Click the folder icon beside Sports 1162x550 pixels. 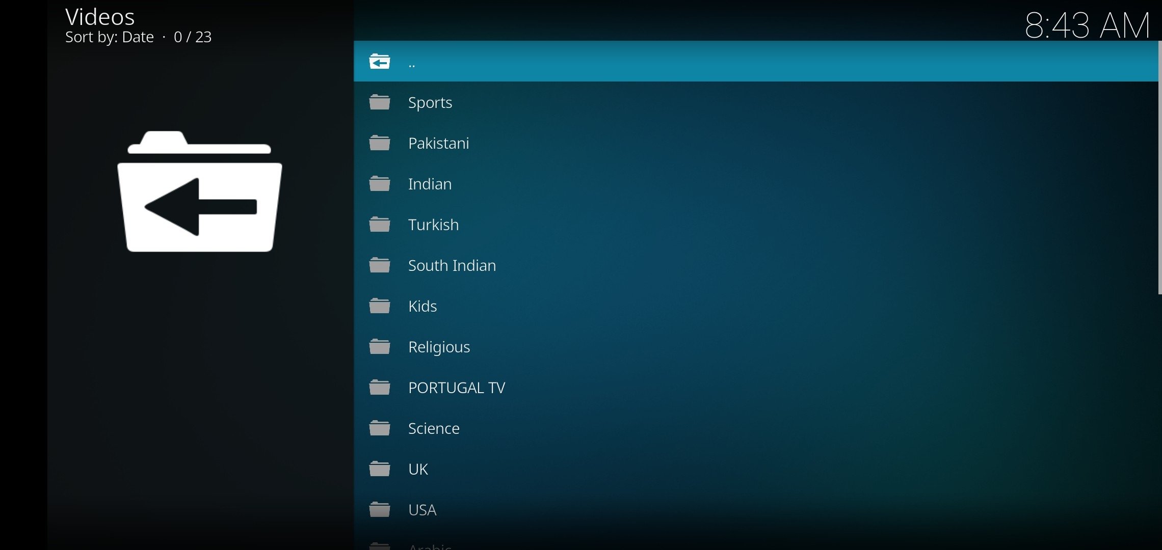[380, 102]
